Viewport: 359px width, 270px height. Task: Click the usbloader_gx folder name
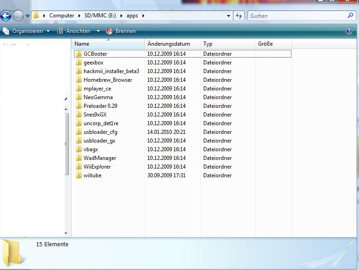100,141
